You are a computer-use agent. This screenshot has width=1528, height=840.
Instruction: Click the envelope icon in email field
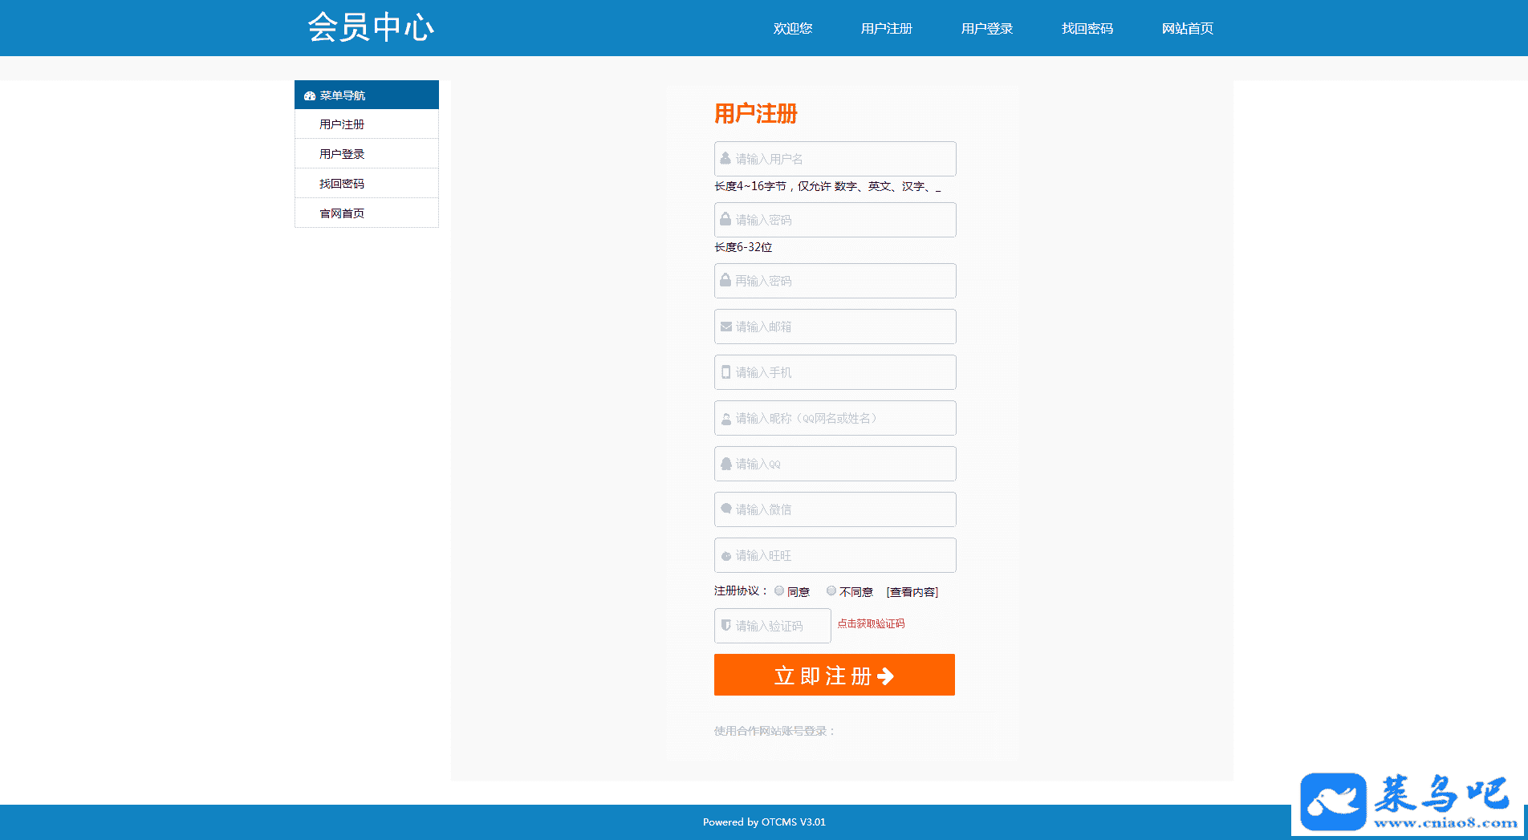tap(725, 327)
